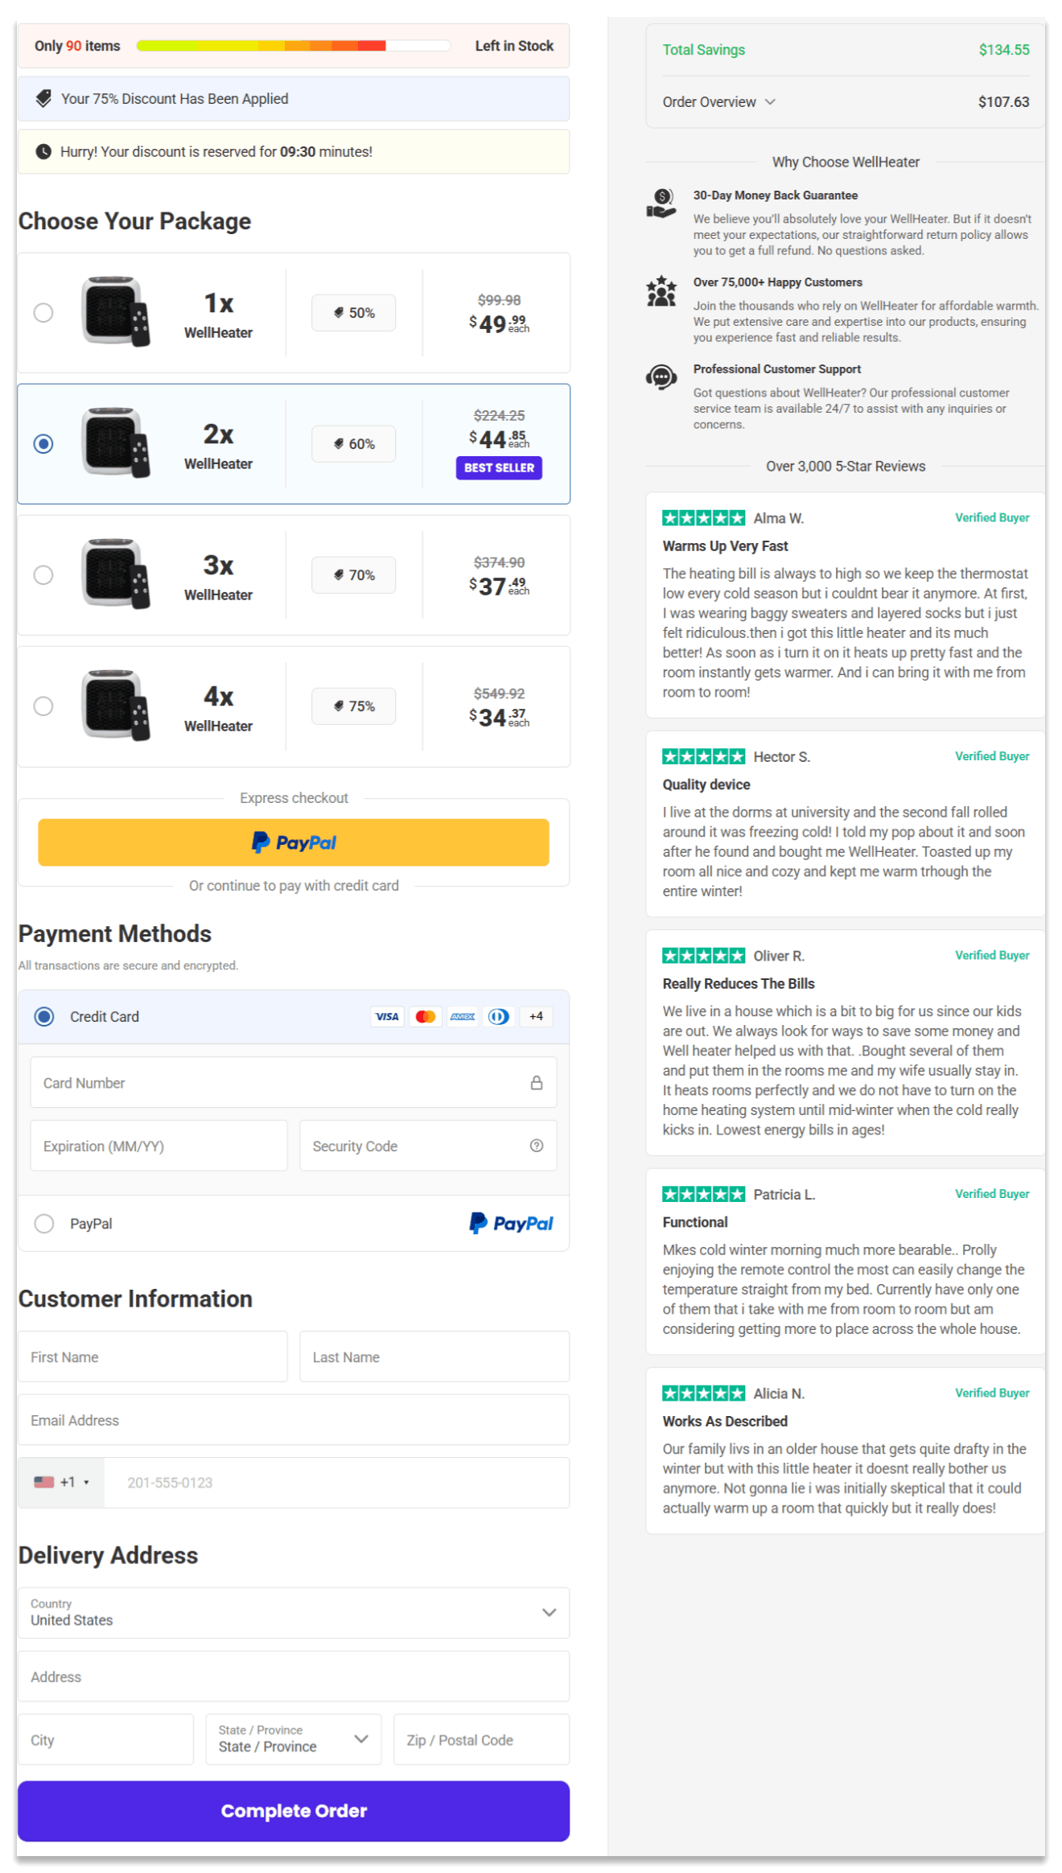
Task: Click the discount tag icon in applied banner
Action: point(43,98)
